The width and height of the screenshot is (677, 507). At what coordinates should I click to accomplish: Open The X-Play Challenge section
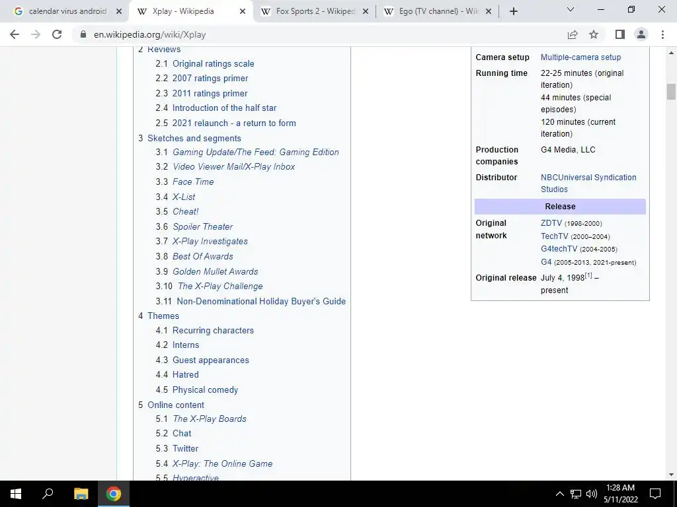coord(220,287)
